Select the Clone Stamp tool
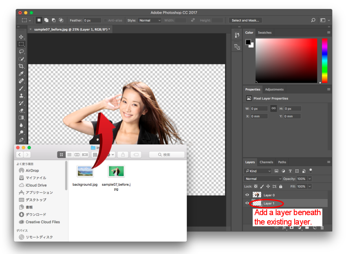The image size is (348, 254). point(21,96)
